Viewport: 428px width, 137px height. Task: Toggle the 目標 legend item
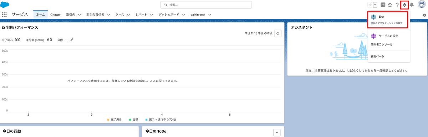(x=134, y=119)
